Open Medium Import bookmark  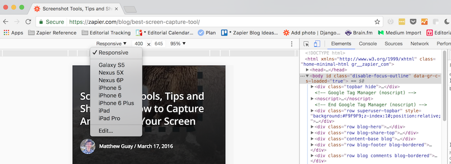(x=400, y=33)
